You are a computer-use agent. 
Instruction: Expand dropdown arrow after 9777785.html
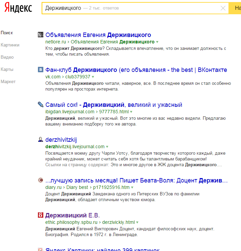tap(131, 112)
